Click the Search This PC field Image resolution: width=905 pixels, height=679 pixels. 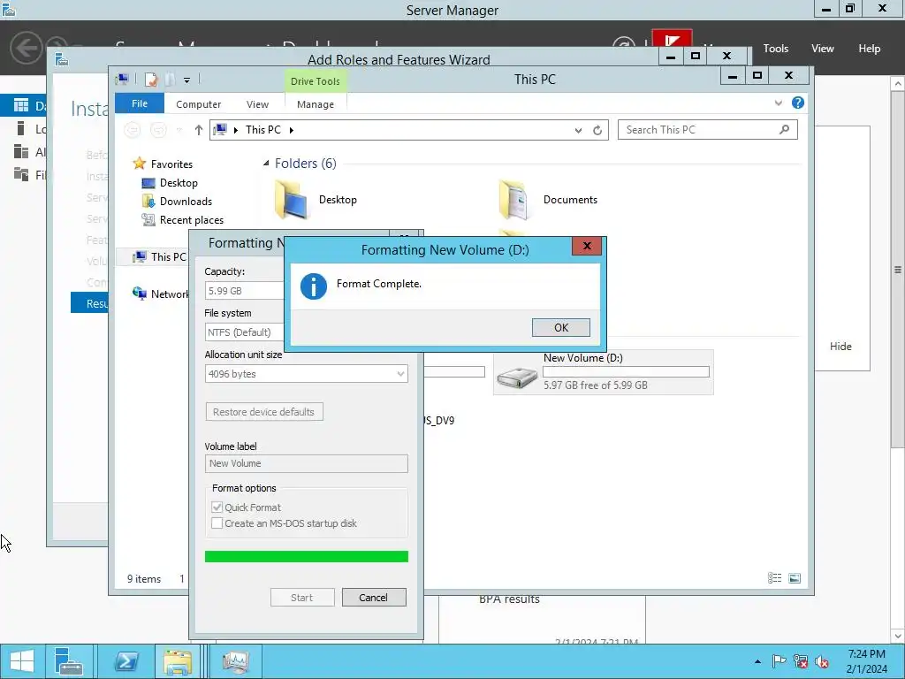tap(708, 130)
